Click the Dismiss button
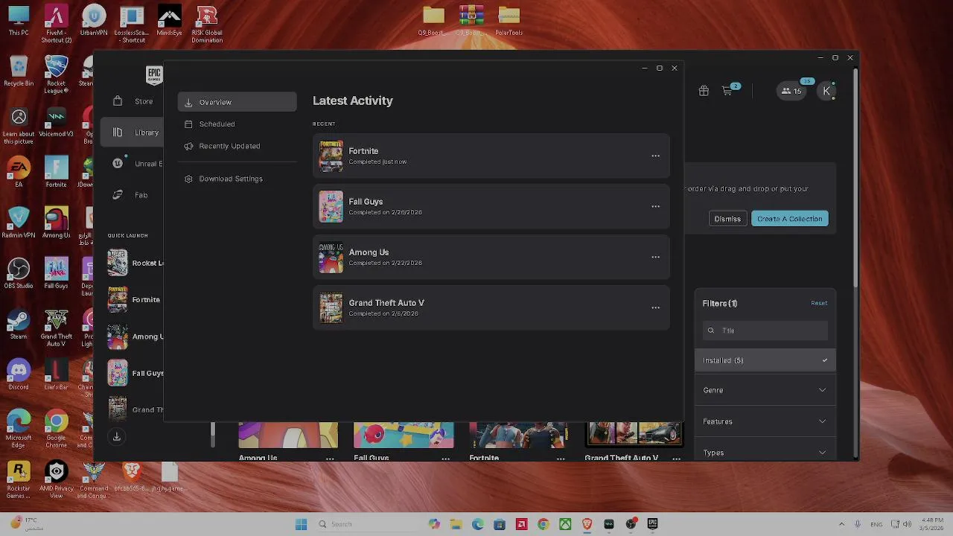 727,219
